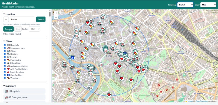Click hospital icon in Summary's 1 Hospitals row
This screenshot has height=105, width=218.
pos(6,91)
